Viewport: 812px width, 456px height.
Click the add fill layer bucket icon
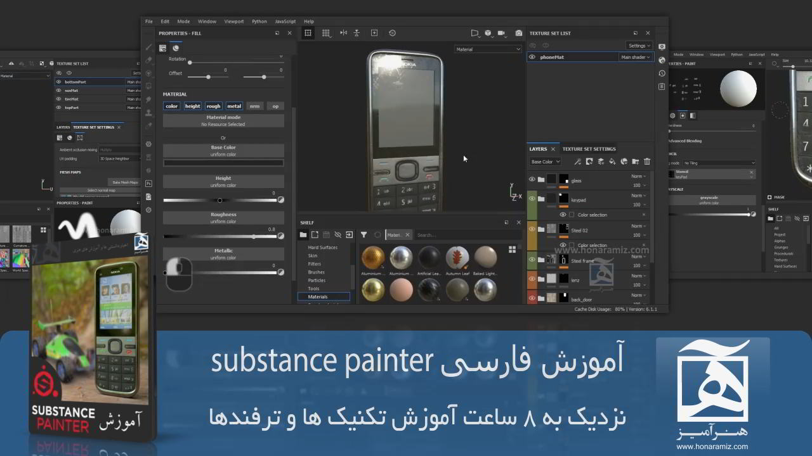point(612,161)
